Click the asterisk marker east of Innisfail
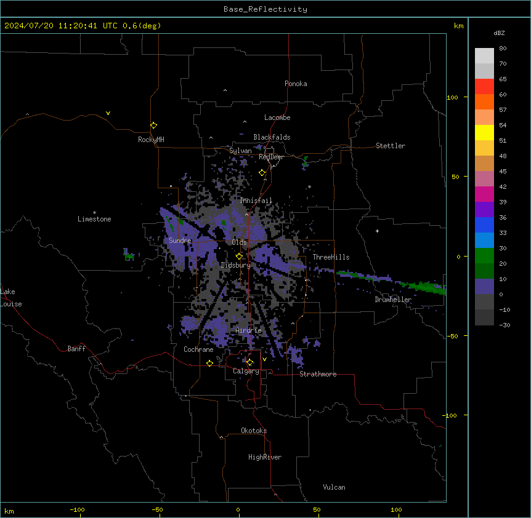The height and width of the screenshot is (518, 531). tap(309, 186)
